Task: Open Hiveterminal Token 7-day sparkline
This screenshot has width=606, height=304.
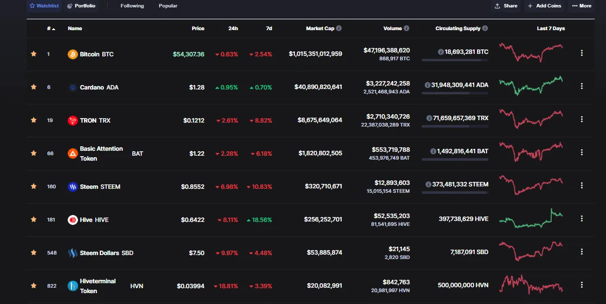Action: [531, 284]
